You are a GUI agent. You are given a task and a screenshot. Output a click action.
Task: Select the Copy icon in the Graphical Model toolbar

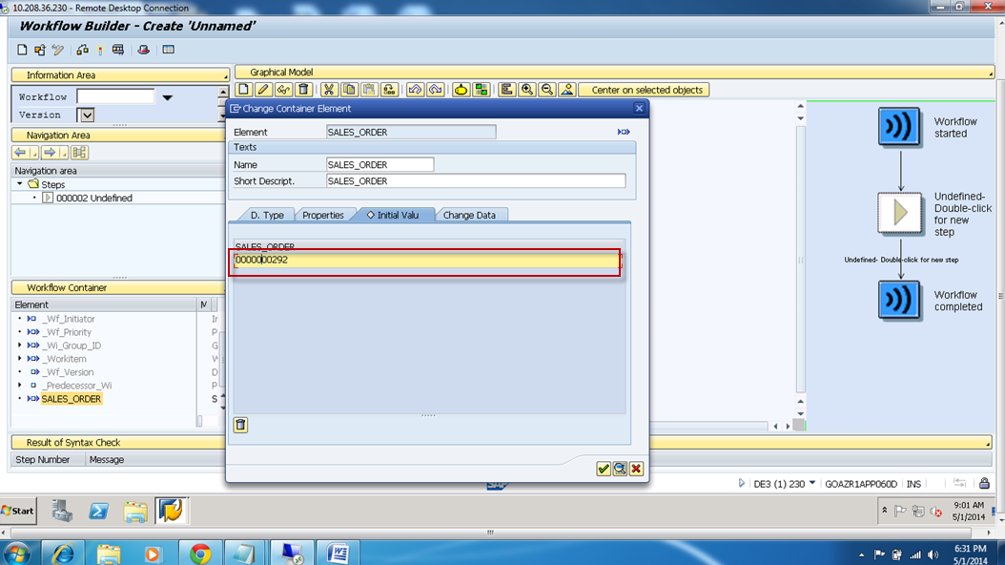point(347,89)
